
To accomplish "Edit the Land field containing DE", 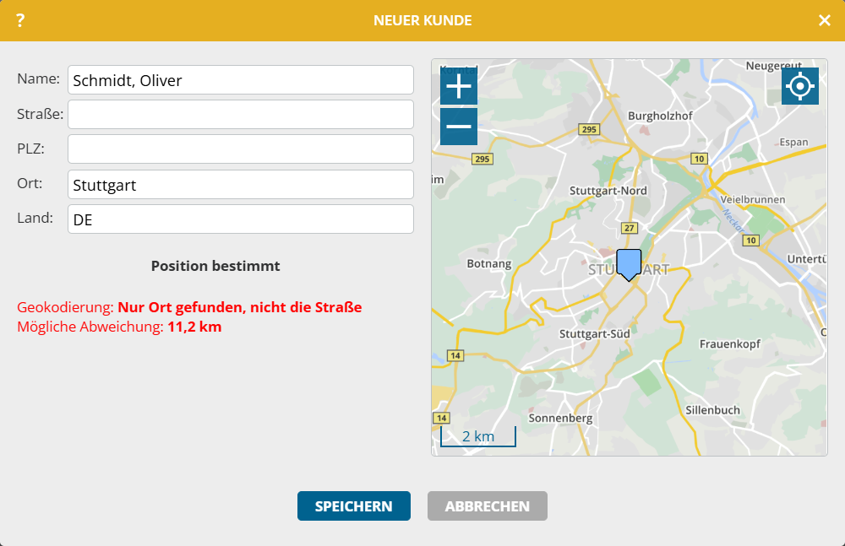I will (241, 219).
